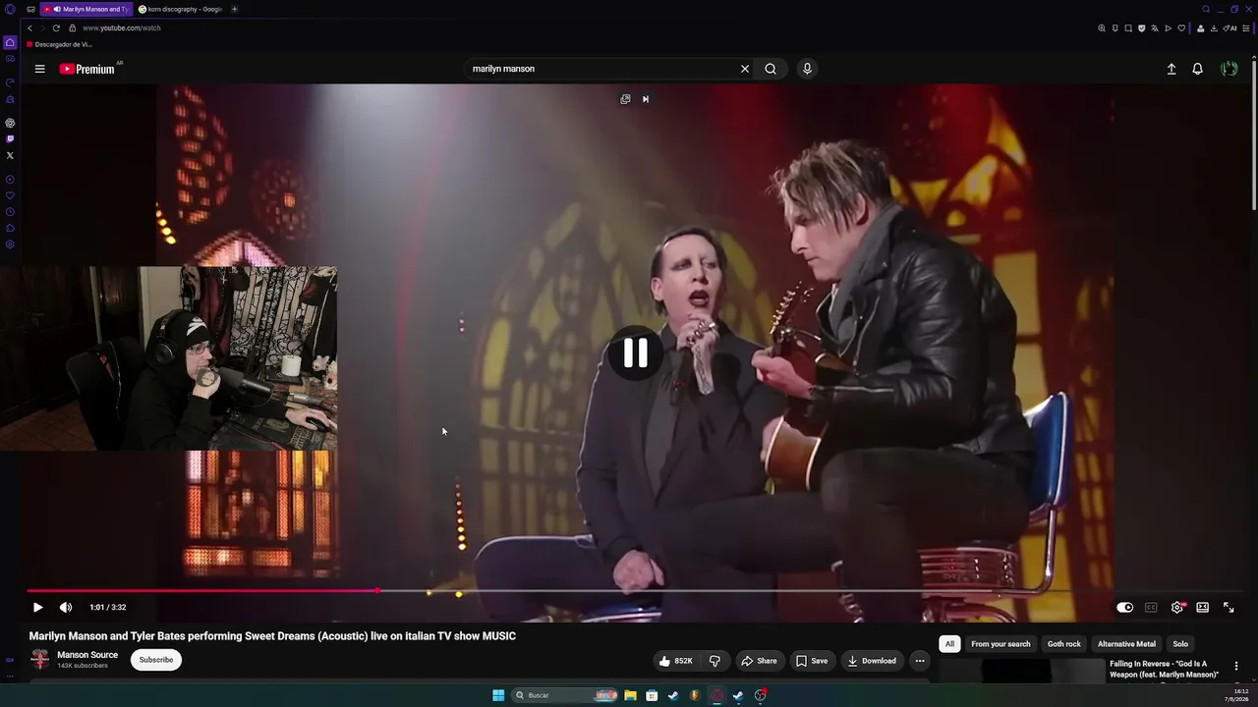Mute the video volume

(x=66, y=607)
